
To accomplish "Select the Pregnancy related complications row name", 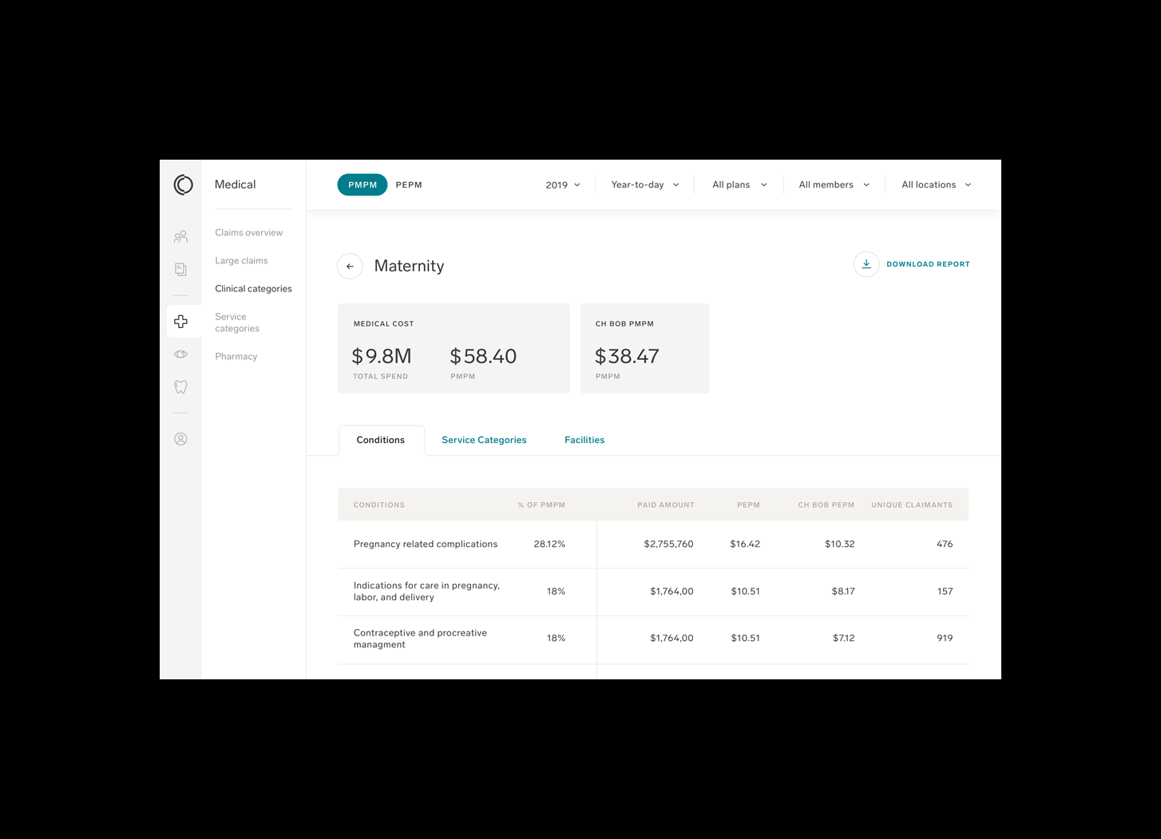I will pos(426,544).
